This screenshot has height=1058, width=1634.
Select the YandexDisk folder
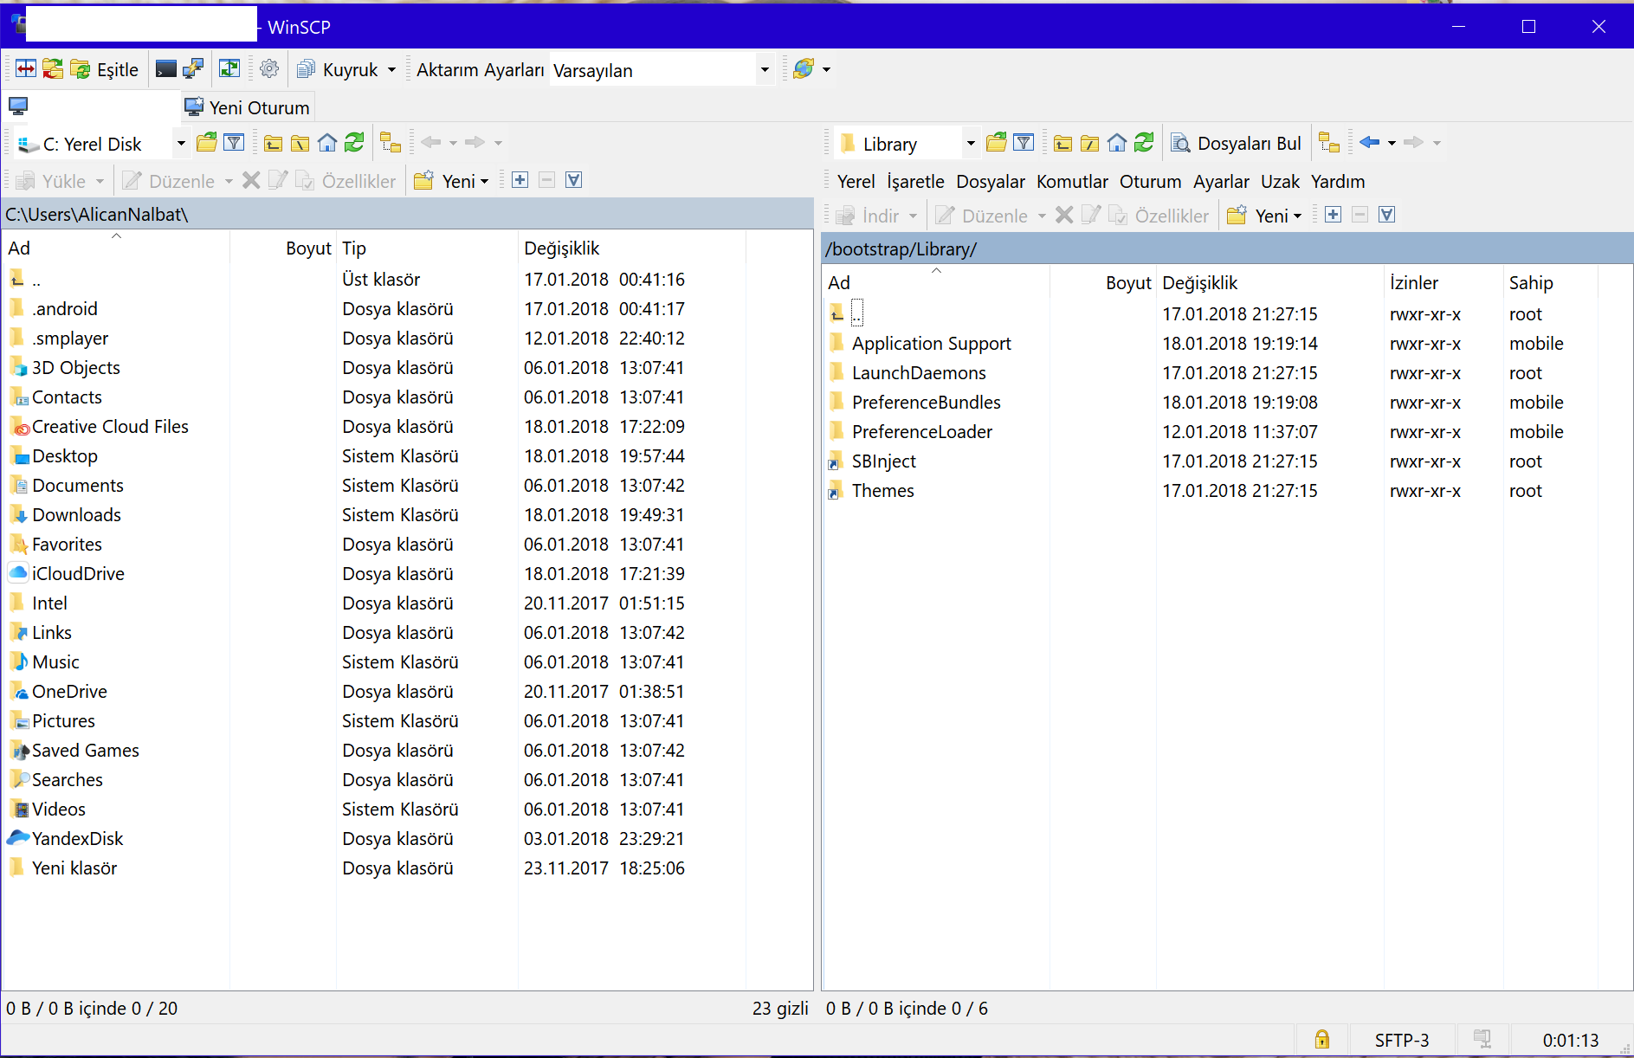pyautogui.click(x=77, y=839)
